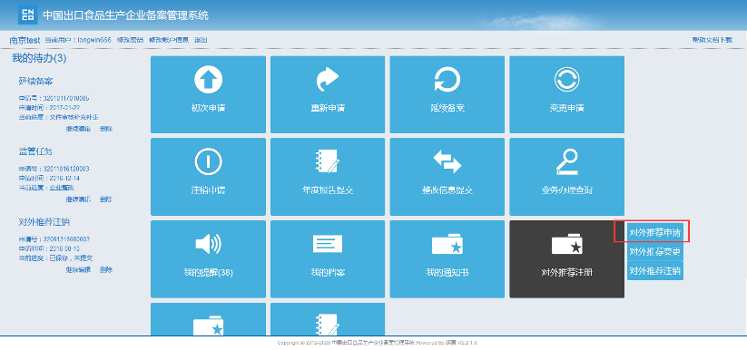Open the 变更申请 sync-circle icon
The width and height of the screenshot is (747, 350).
[567, 80]
